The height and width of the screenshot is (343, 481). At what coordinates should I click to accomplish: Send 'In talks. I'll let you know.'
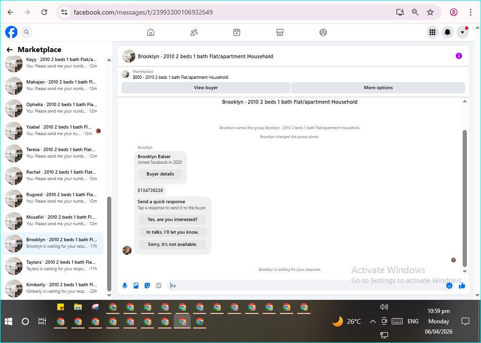click(172, 232)
